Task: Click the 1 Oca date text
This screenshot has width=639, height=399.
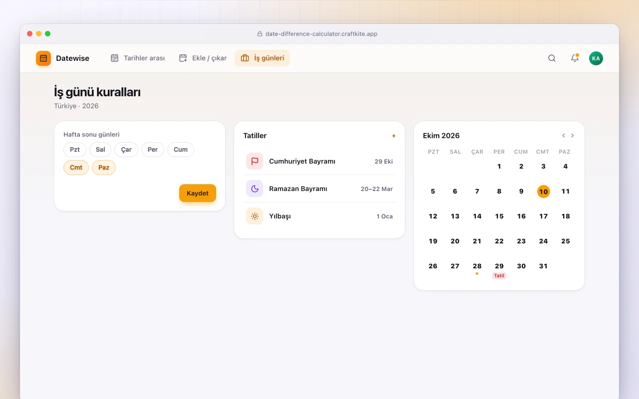Action: (385, 216)
